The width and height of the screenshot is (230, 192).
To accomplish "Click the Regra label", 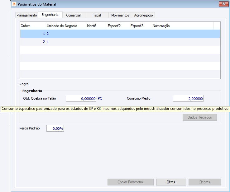I will pyautogui.click(x=24, y=84).
